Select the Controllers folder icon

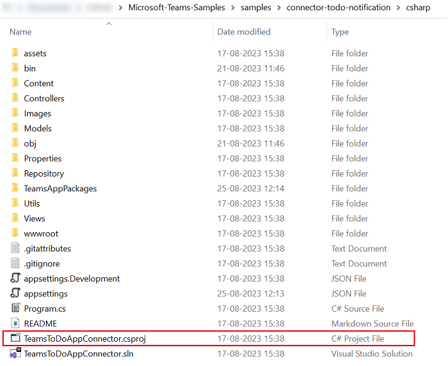pyautogui.click(x=15, y=98)
